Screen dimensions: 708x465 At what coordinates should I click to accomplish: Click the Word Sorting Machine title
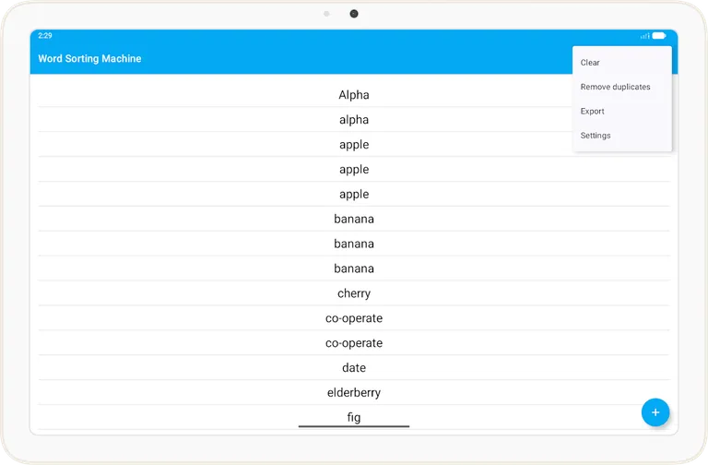(x=89, y=59)
